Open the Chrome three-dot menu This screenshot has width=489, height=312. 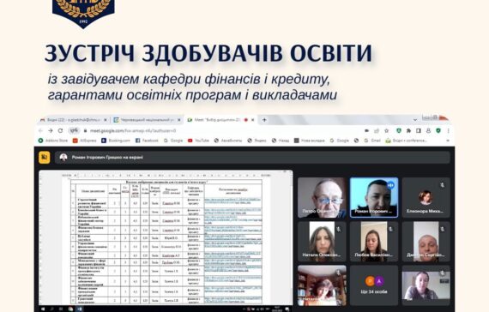click(x=449, y=131)
